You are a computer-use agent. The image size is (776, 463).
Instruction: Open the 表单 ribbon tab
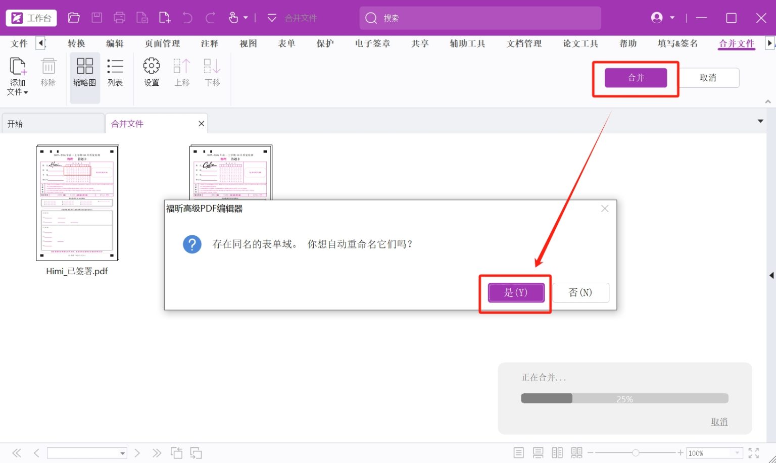coord(286,43)
